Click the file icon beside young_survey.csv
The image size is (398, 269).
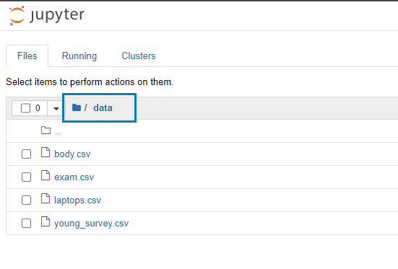click(46, 221)
